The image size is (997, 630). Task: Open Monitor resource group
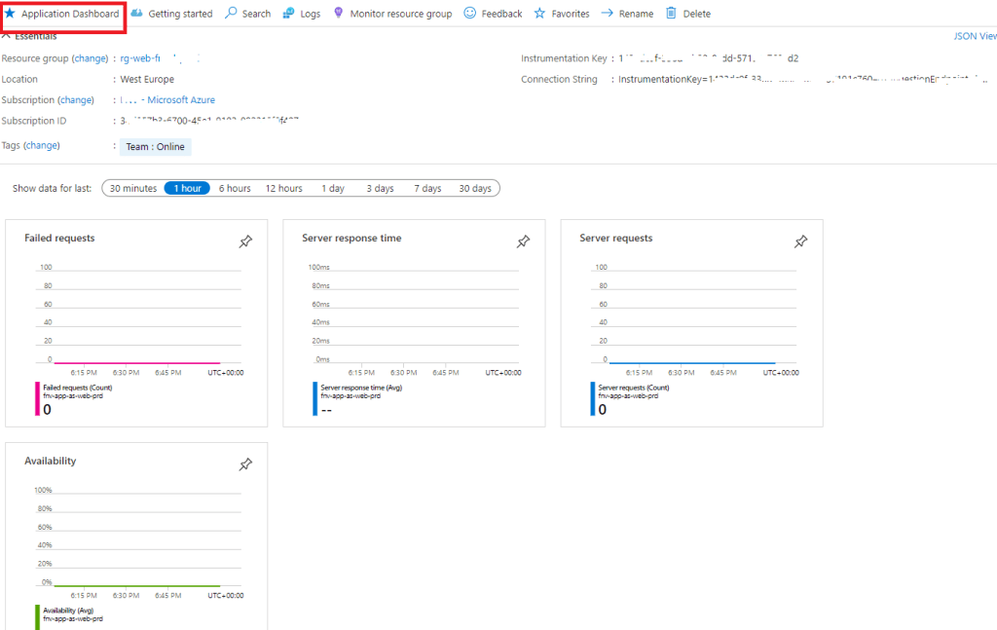click(392, 14)
